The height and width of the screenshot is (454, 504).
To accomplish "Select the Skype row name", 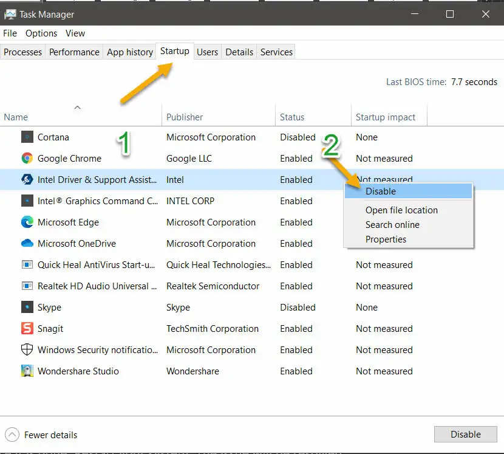I will click(x=50, y=308).
